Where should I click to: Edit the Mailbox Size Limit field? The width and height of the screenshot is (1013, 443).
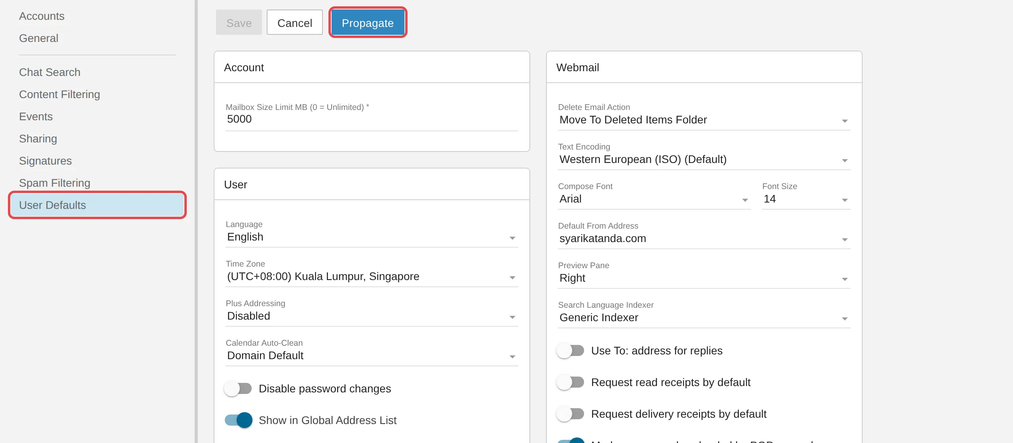[x=372, y=119]
